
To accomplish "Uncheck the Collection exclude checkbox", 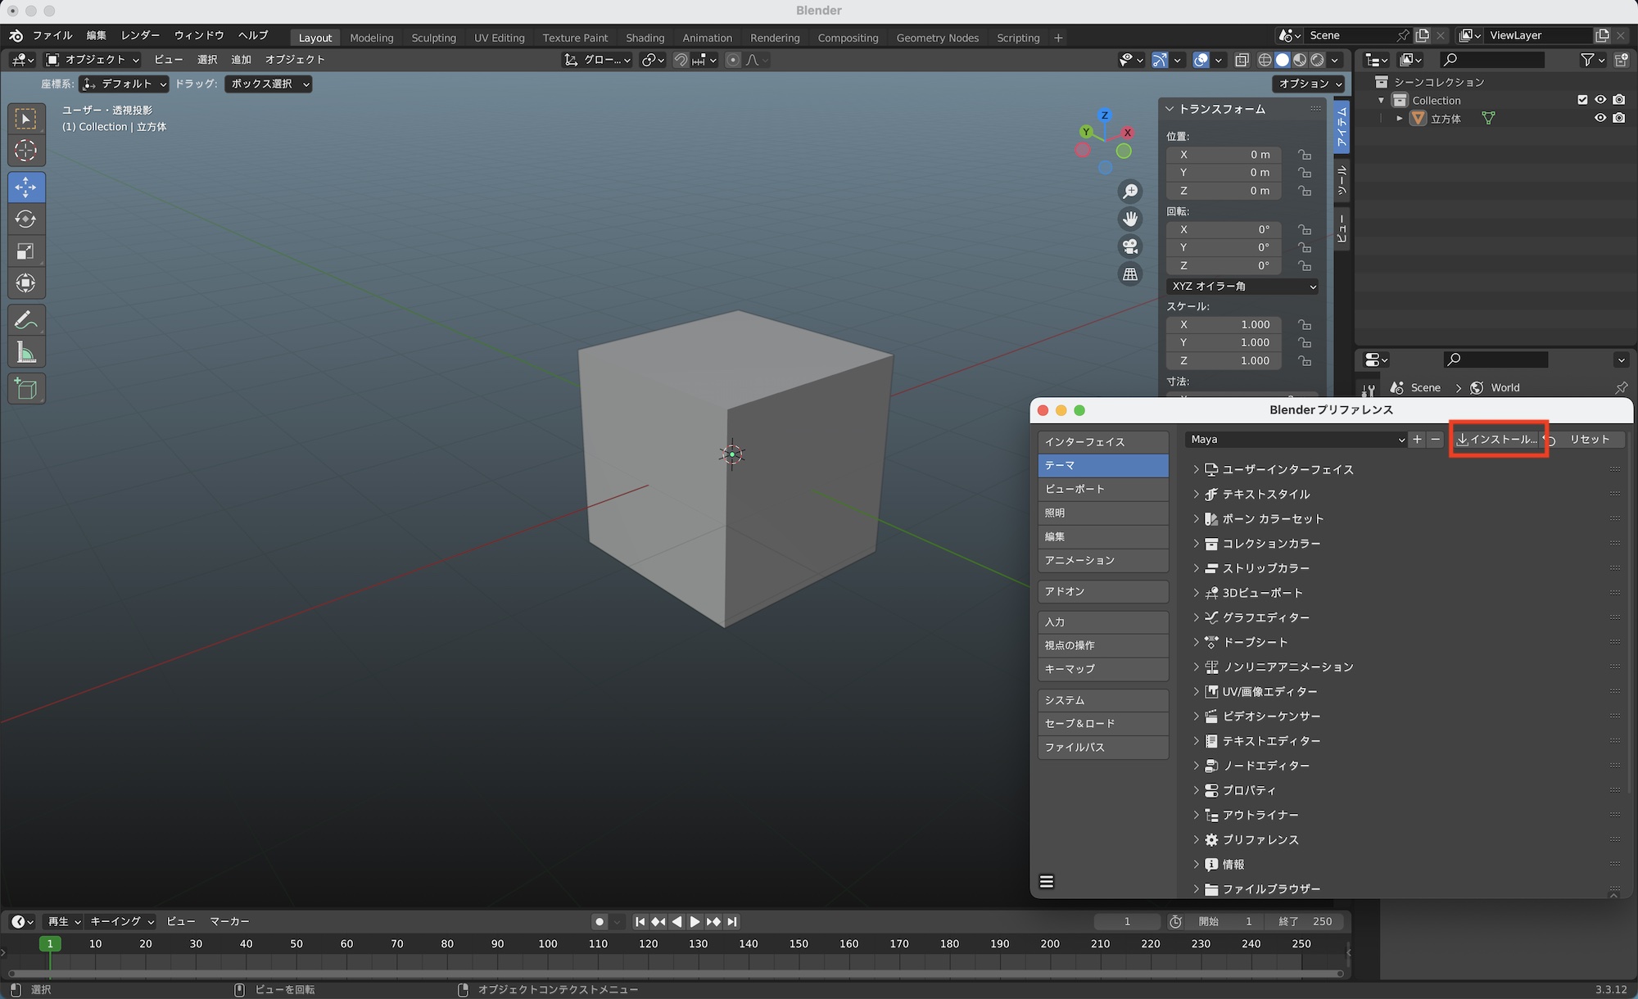I will coord(1582,100).
